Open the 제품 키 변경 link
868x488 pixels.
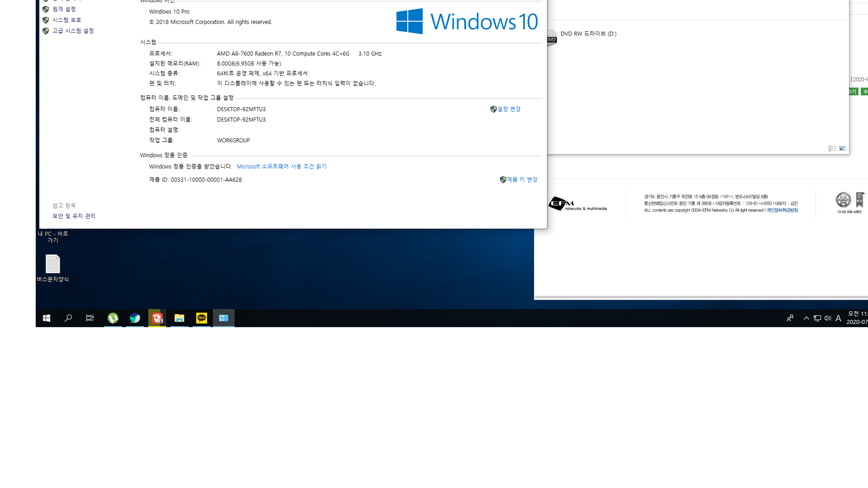(522, 179)
